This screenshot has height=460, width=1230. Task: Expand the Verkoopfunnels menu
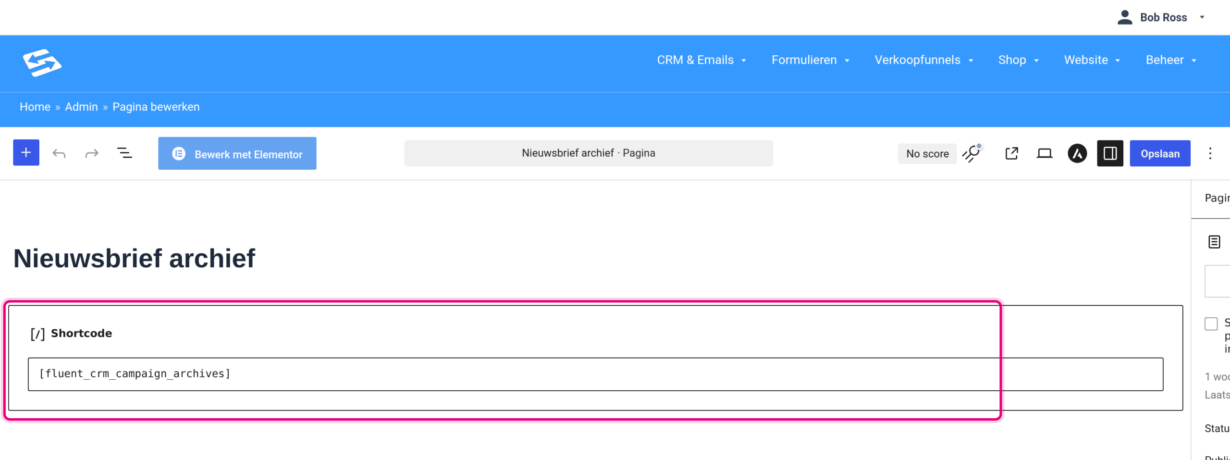tap(923, 60)
